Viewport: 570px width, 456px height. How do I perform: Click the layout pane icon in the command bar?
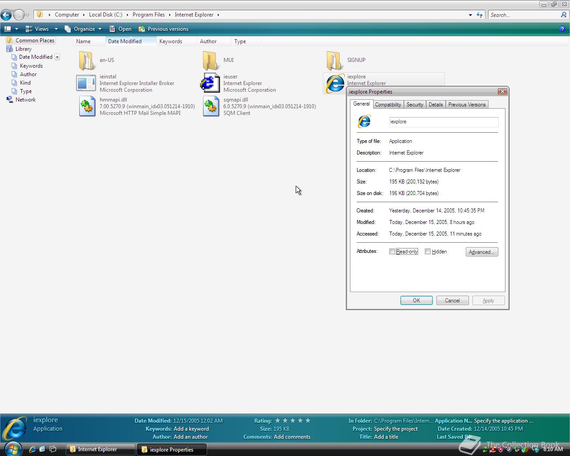[x=8, y=29]
